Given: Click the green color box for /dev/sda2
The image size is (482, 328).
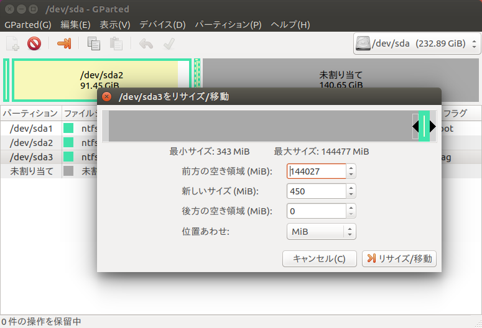Looking at the screenshot, I should (x=68, y=142).
